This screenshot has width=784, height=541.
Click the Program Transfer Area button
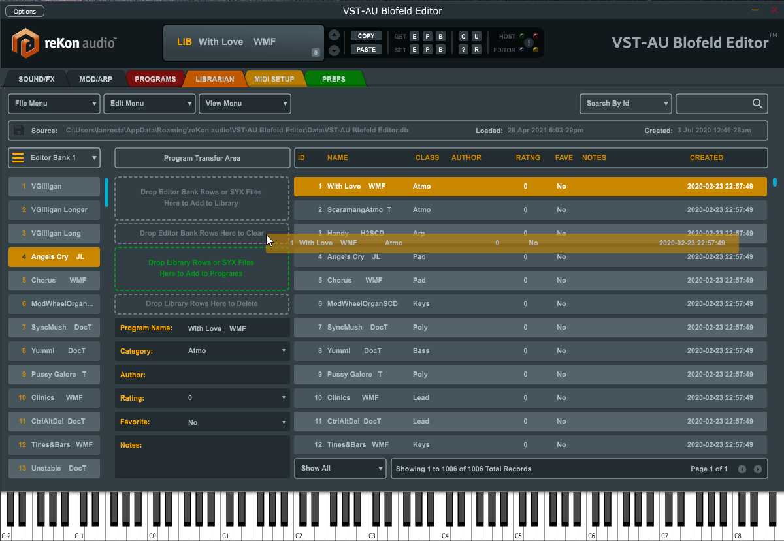coord(203,158)
